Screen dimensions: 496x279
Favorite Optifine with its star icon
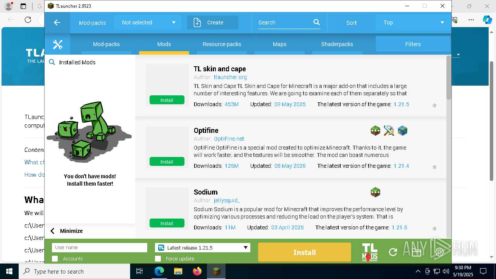(434, 167)
